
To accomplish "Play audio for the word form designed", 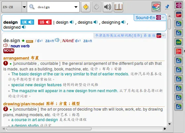I will [x=24, y=27].
